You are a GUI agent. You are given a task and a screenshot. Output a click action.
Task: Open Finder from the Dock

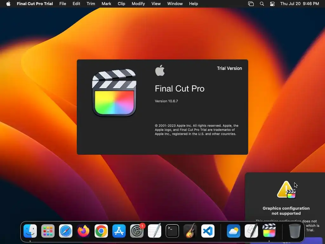click(30, 231)
